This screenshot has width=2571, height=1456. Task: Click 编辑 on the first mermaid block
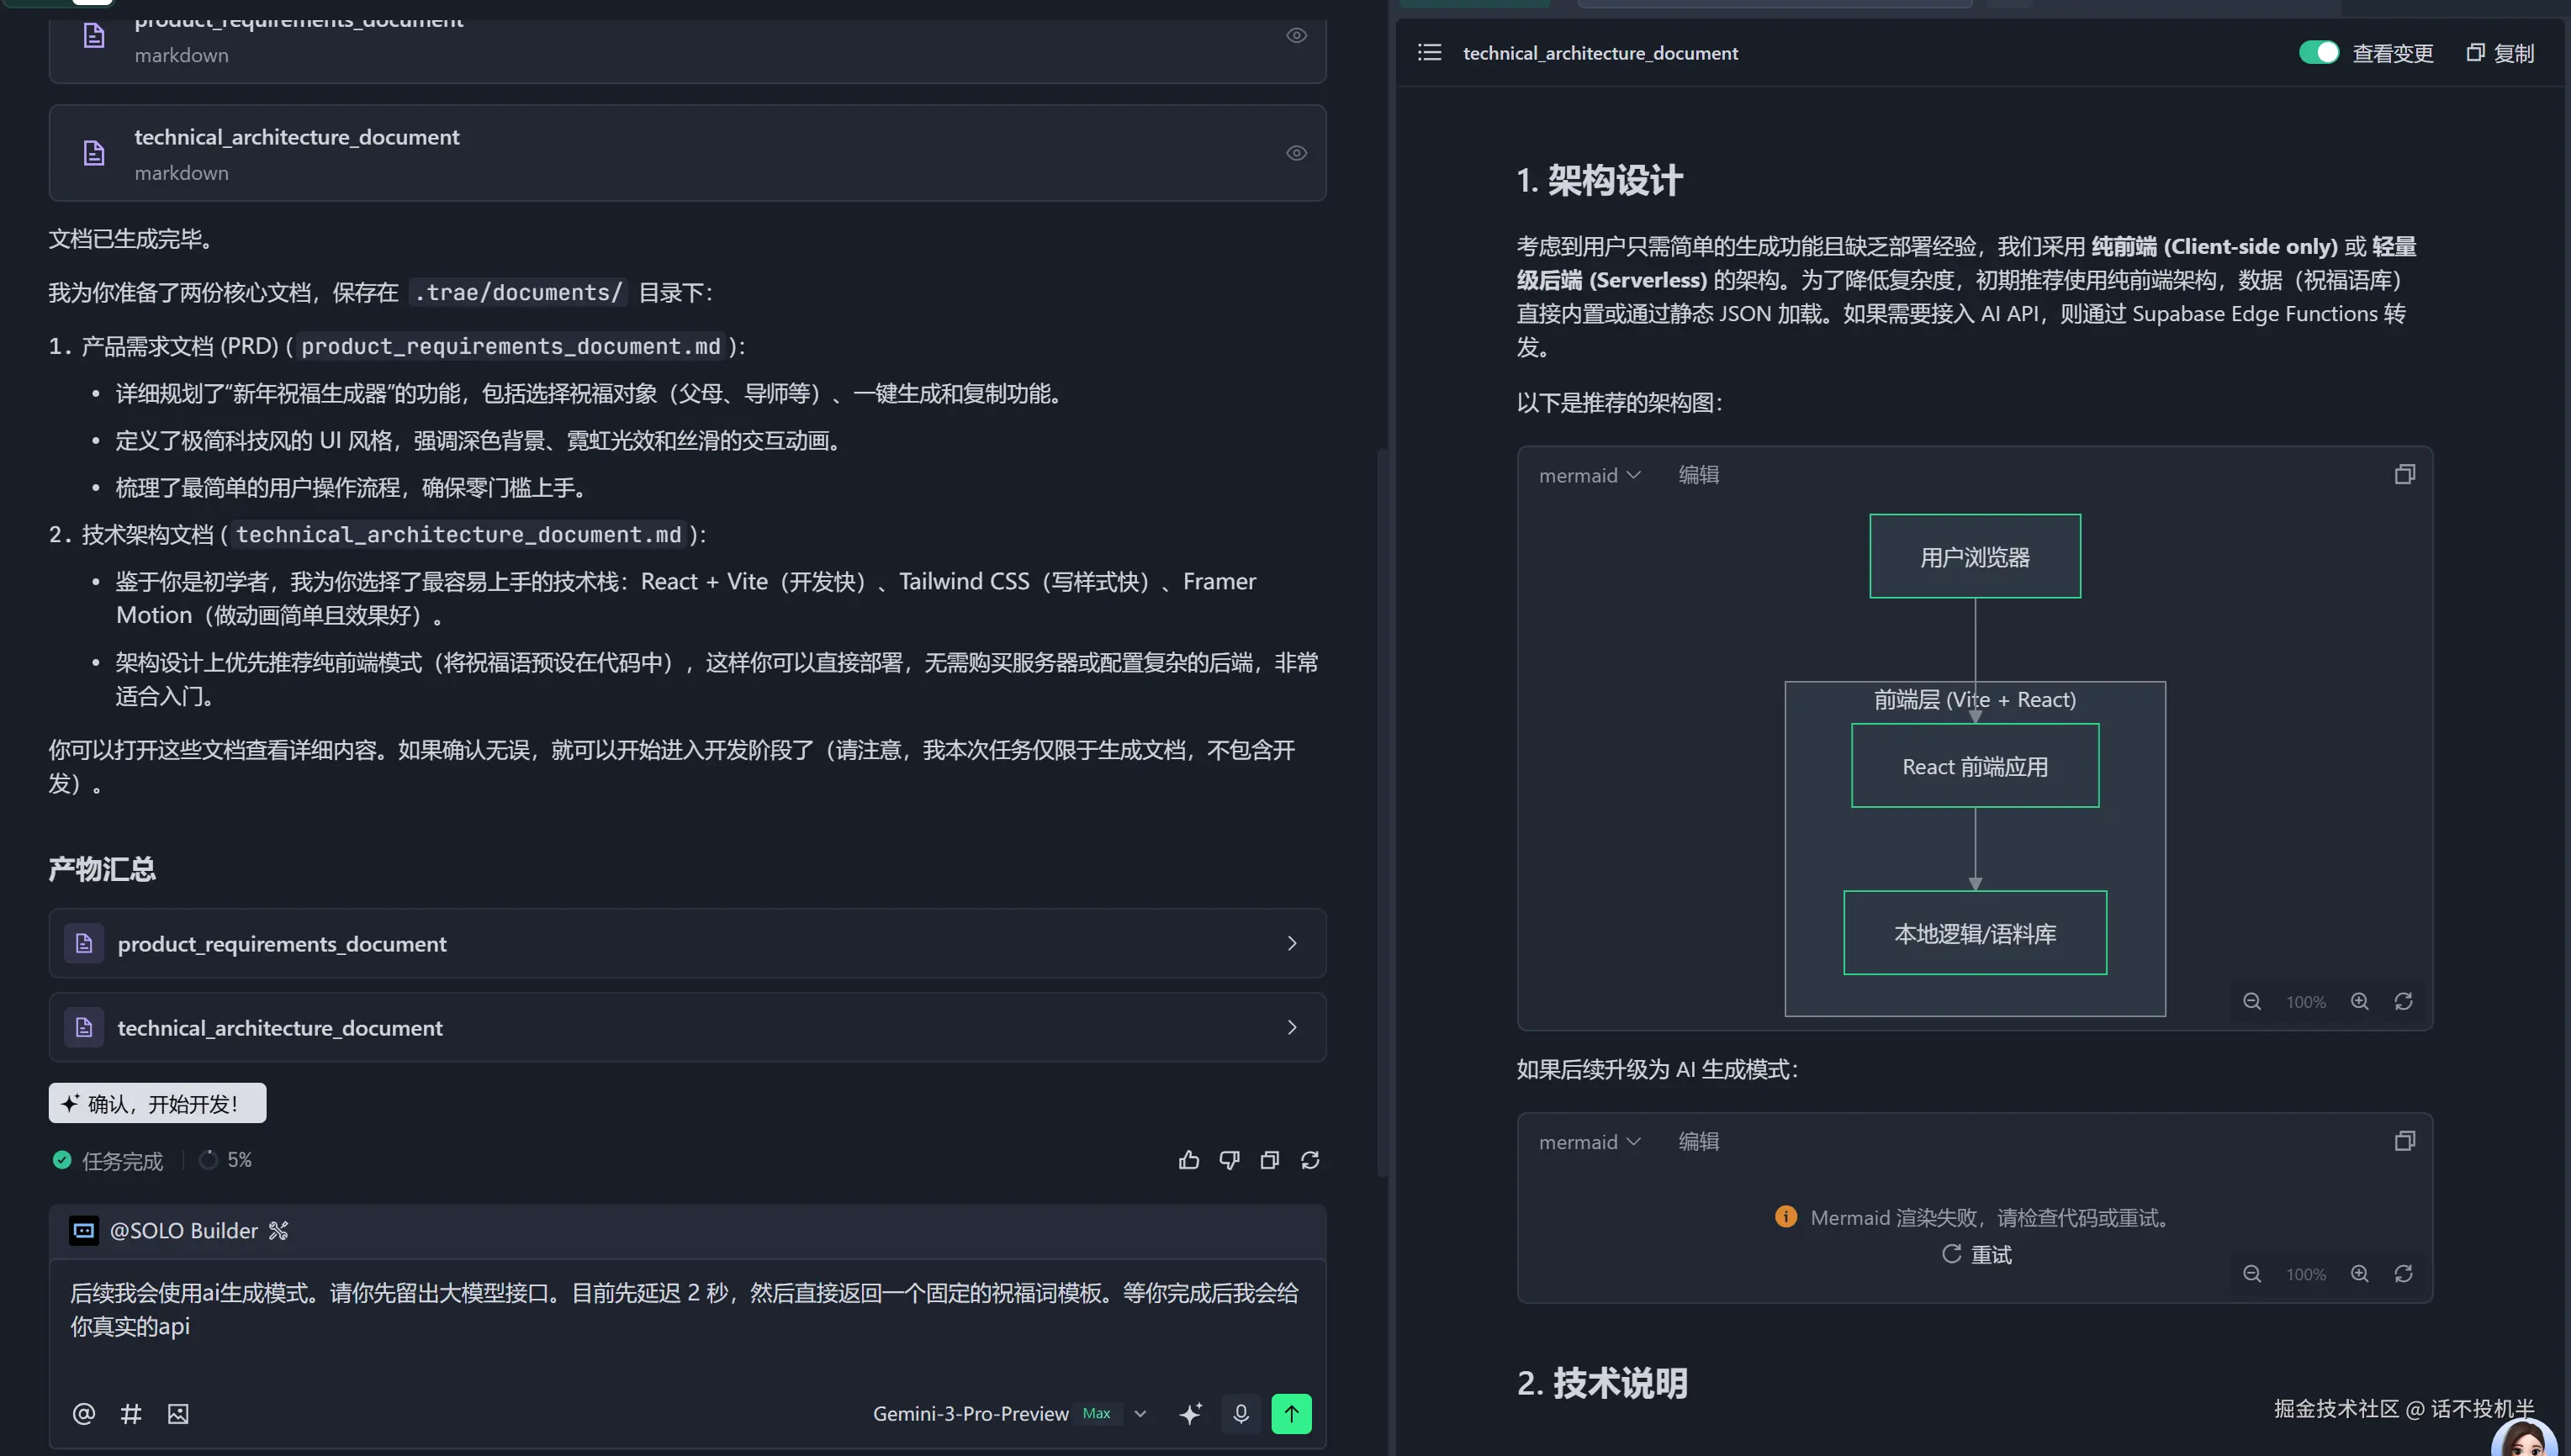[1699, 475]
